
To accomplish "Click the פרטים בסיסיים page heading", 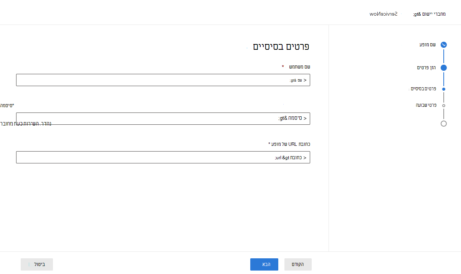I will pyautogui.click(x=281, y=46).
